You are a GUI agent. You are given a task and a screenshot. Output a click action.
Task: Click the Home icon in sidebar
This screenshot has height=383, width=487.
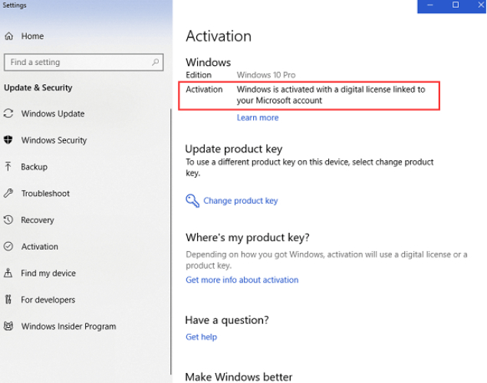[9, 36]
